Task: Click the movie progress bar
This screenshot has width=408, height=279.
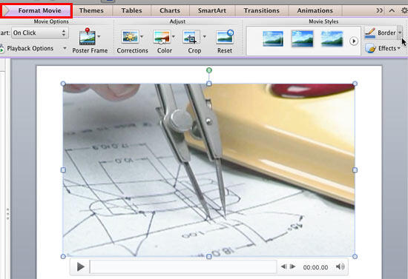Action: [x=183, y=267]
